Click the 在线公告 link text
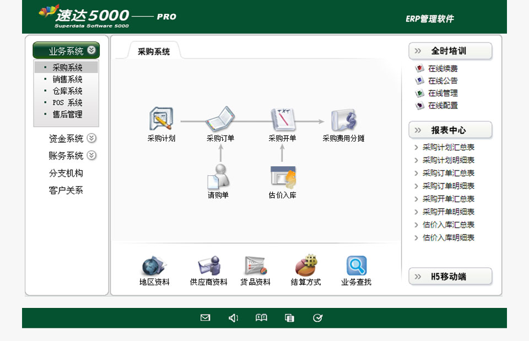The image size is (529, 341). point(443,80)
